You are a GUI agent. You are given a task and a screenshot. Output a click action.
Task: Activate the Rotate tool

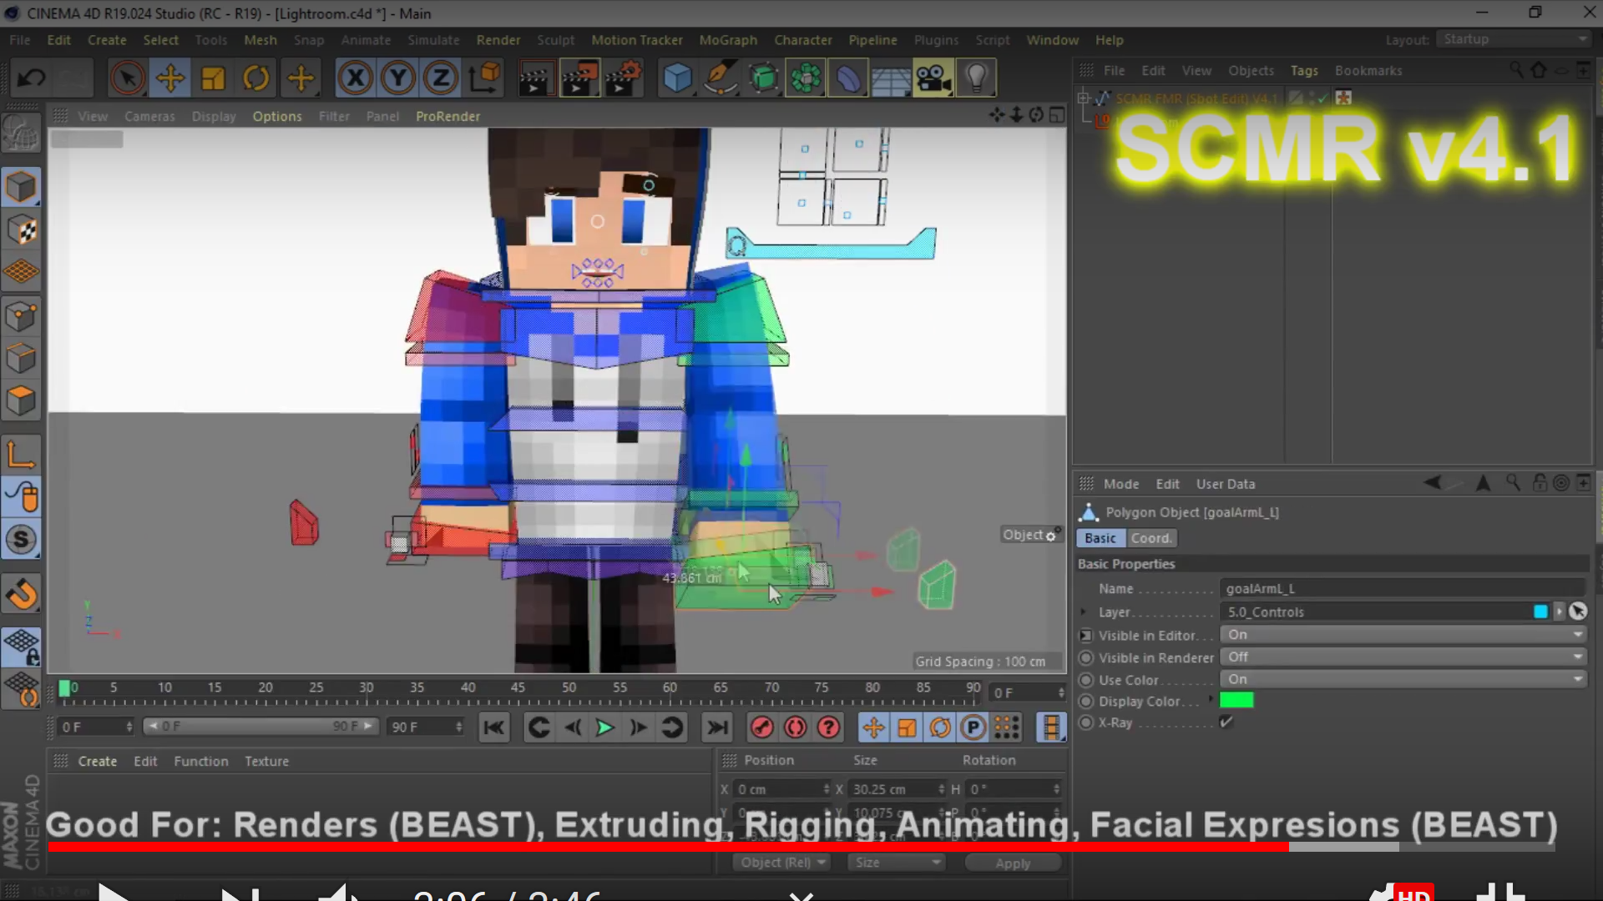click(x=255, y=78)
